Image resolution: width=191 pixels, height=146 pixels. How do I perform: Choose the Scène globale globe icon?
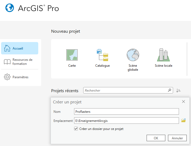click(133, 55)
